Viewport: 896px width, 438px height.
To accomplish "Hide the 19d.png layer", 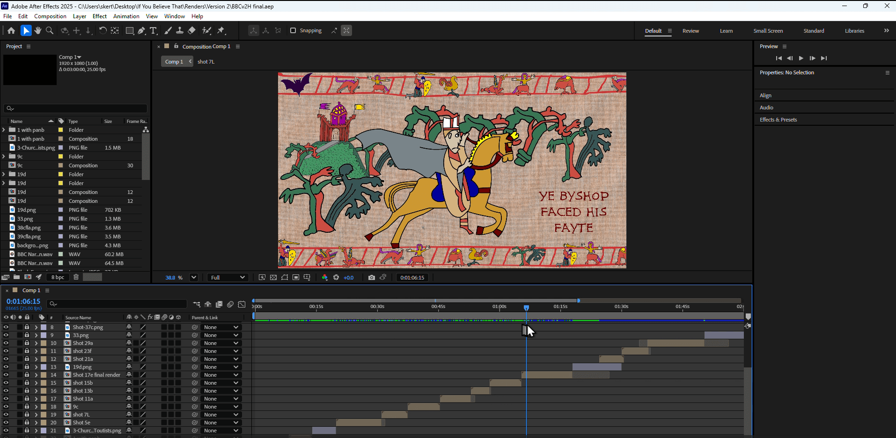I will [x=6, y=367].
